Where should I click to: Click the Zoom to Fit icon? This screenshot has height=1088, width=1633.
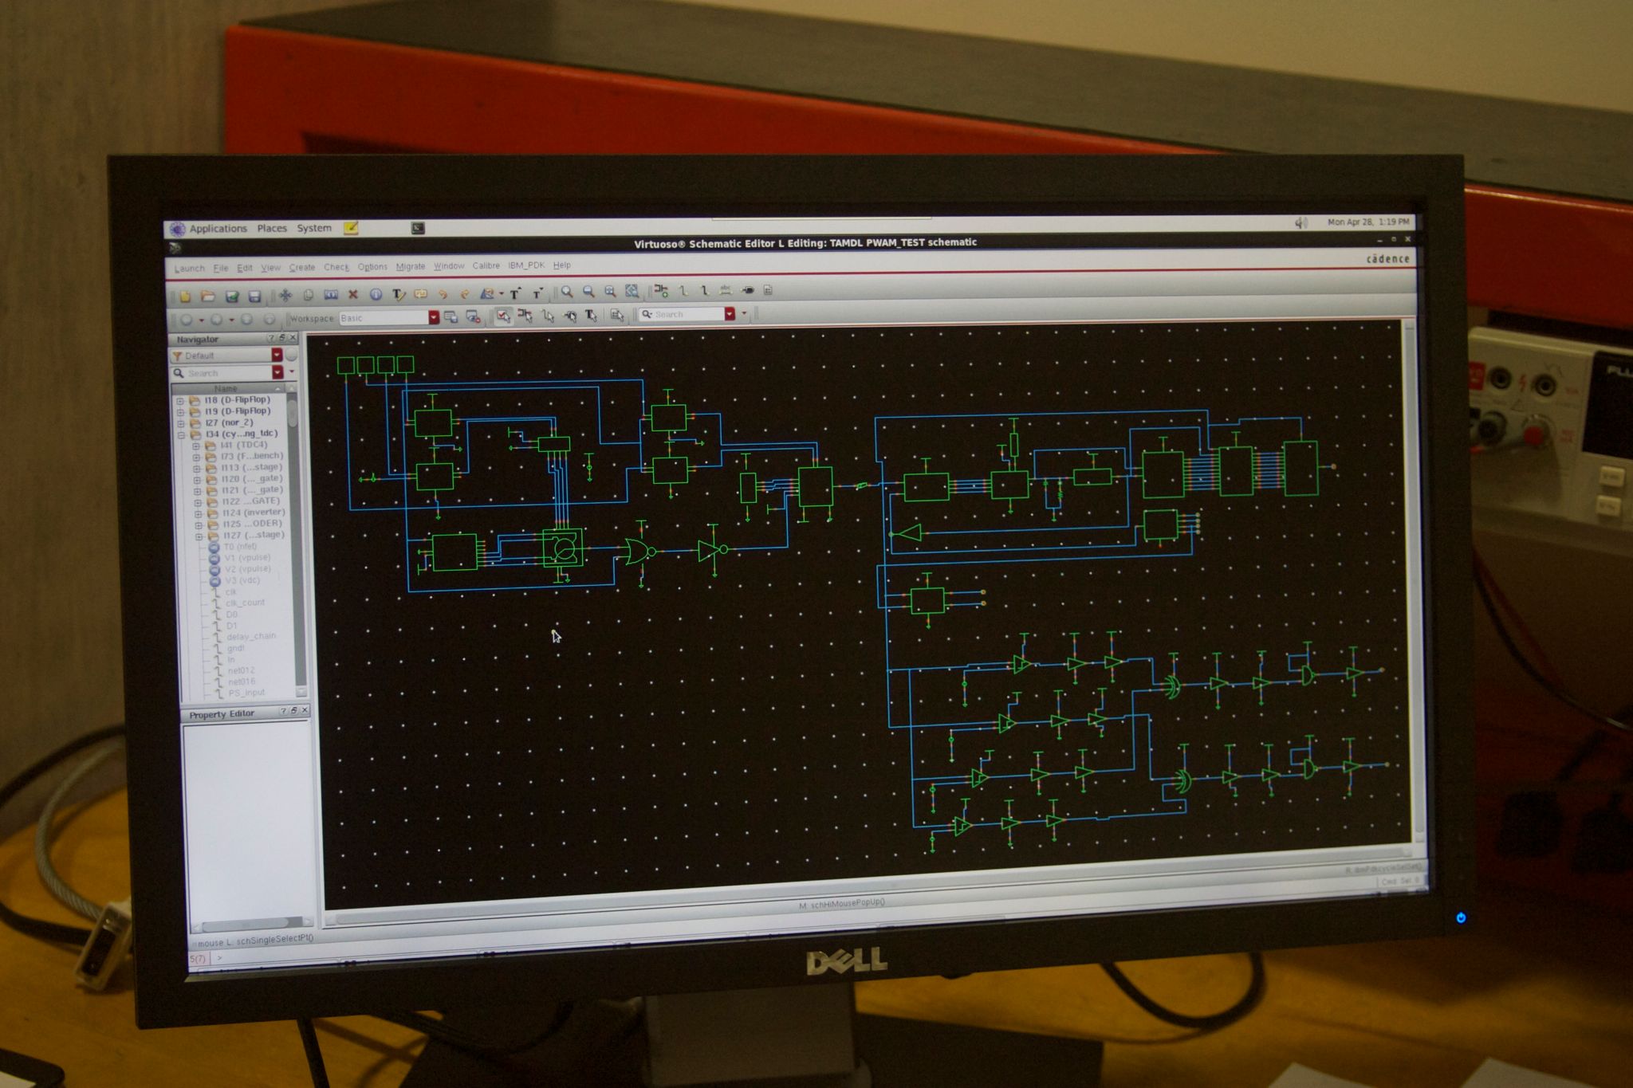[x=610, y=292]
